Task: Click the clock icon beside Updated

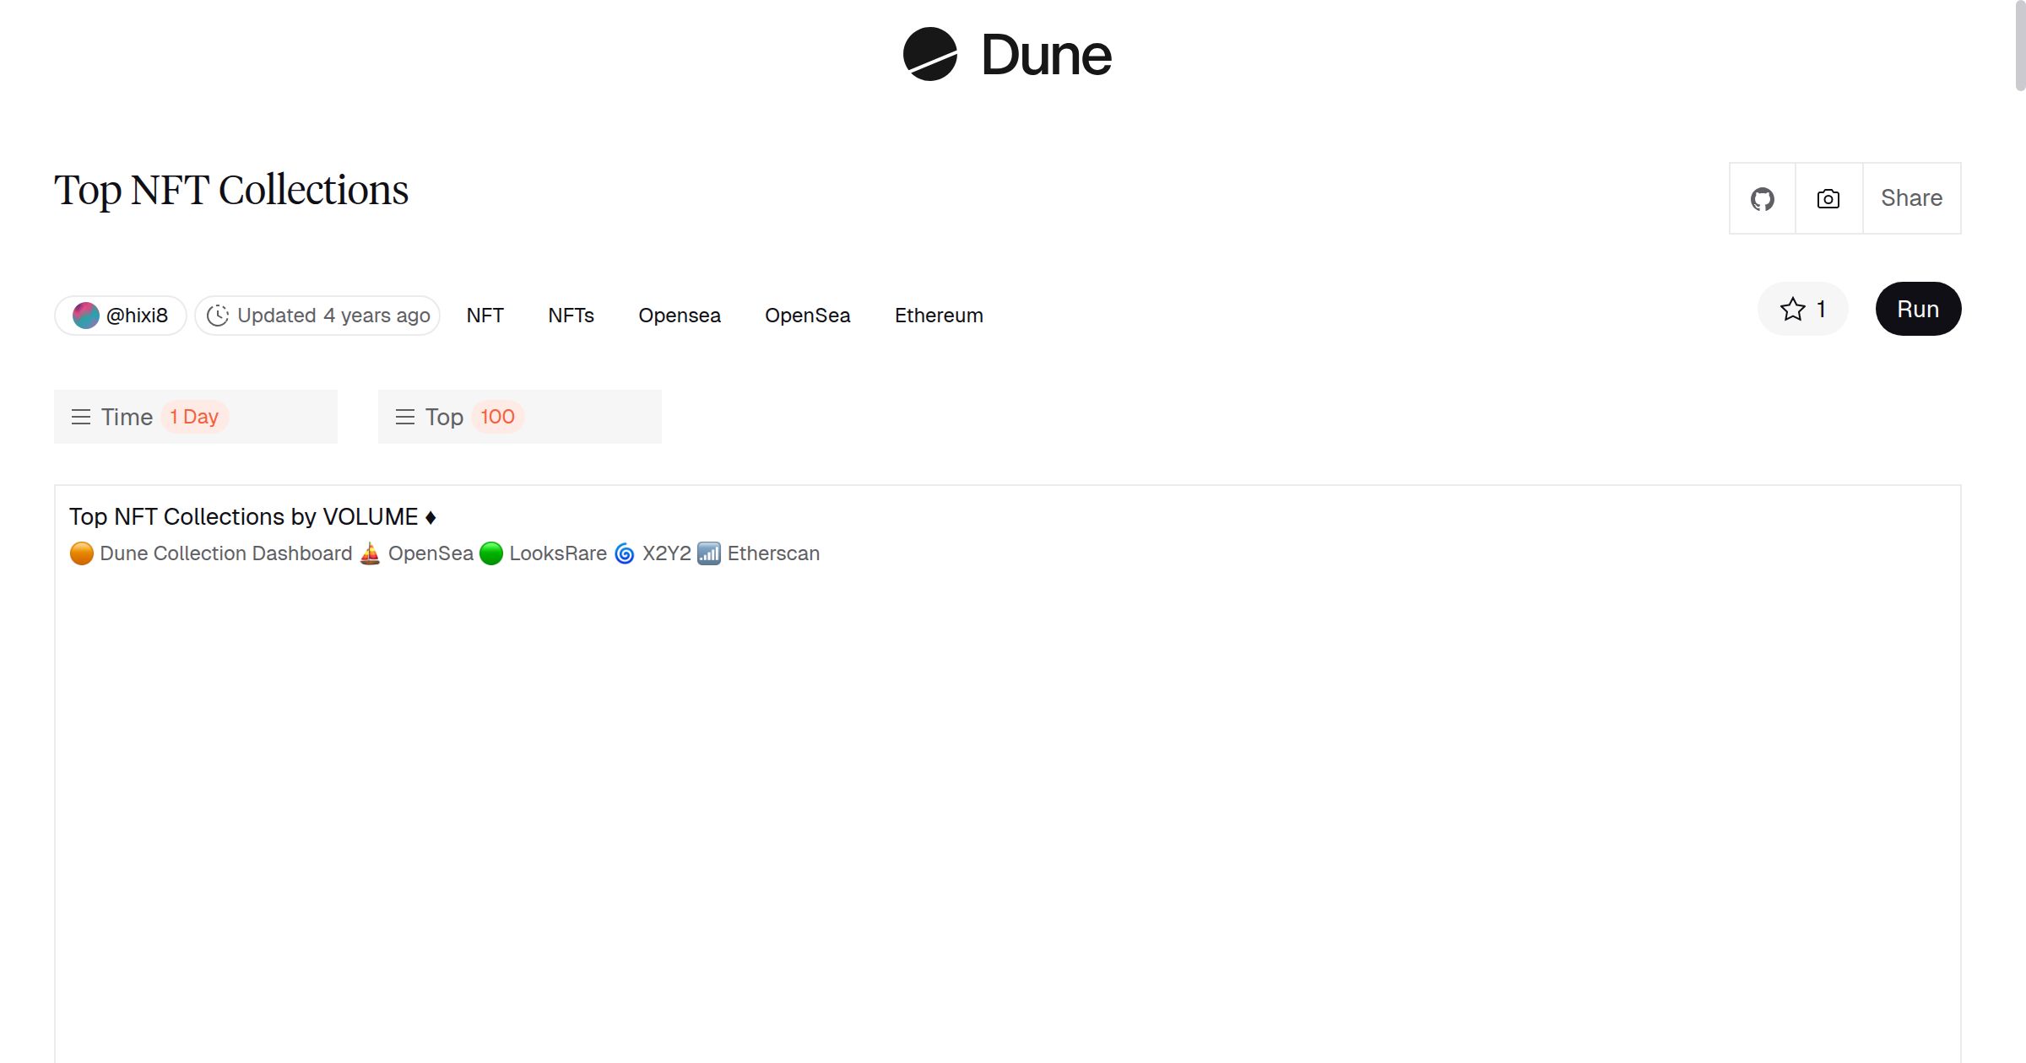Action: coord(218,316)
